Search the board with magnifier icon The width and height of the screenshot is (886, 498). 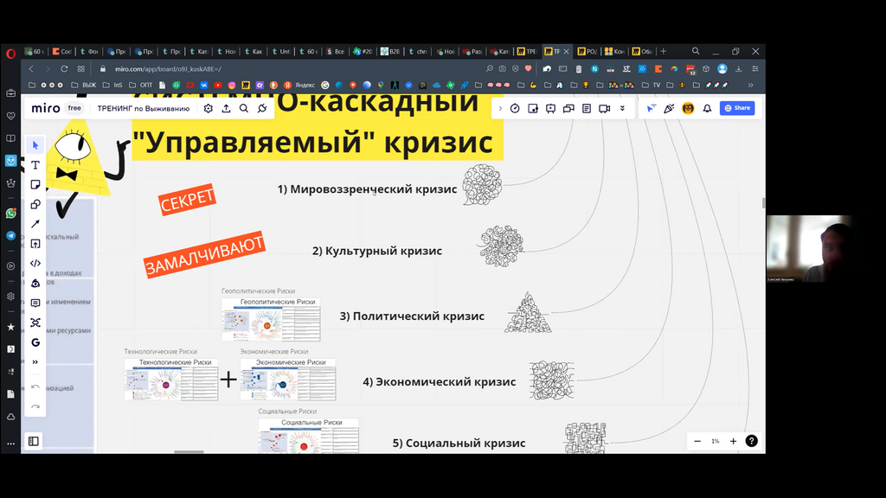(x=244, y=108)
